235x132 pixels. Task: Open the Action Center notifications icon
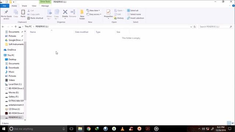230,129
